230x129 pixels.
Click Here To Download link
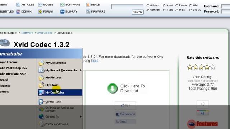(x=133, y=89)
